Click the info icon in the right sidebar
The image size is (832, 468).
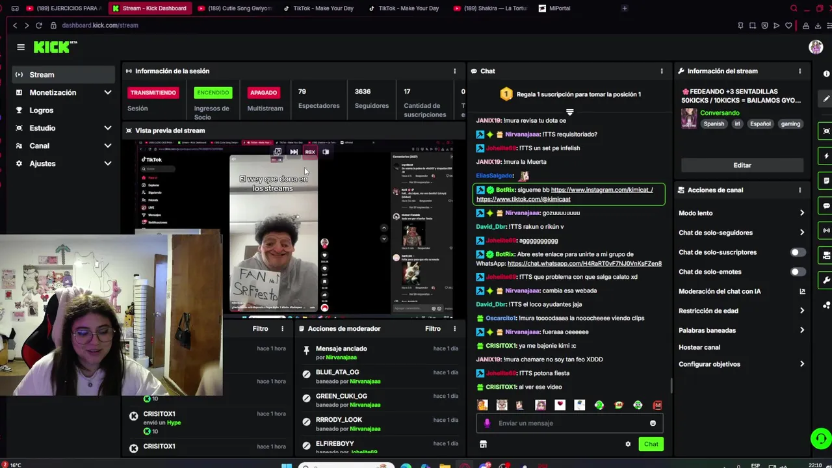826,73
